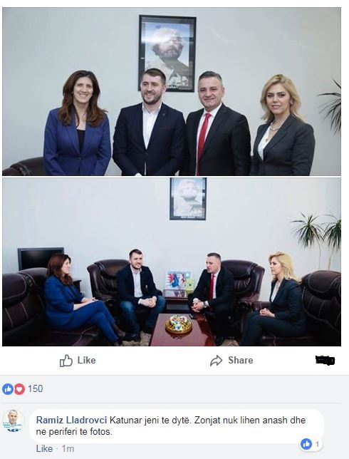This screenshot has height=459, width=349.
Task: Click the thumbs-up Like icon under the photos
Action: [66, 361]
